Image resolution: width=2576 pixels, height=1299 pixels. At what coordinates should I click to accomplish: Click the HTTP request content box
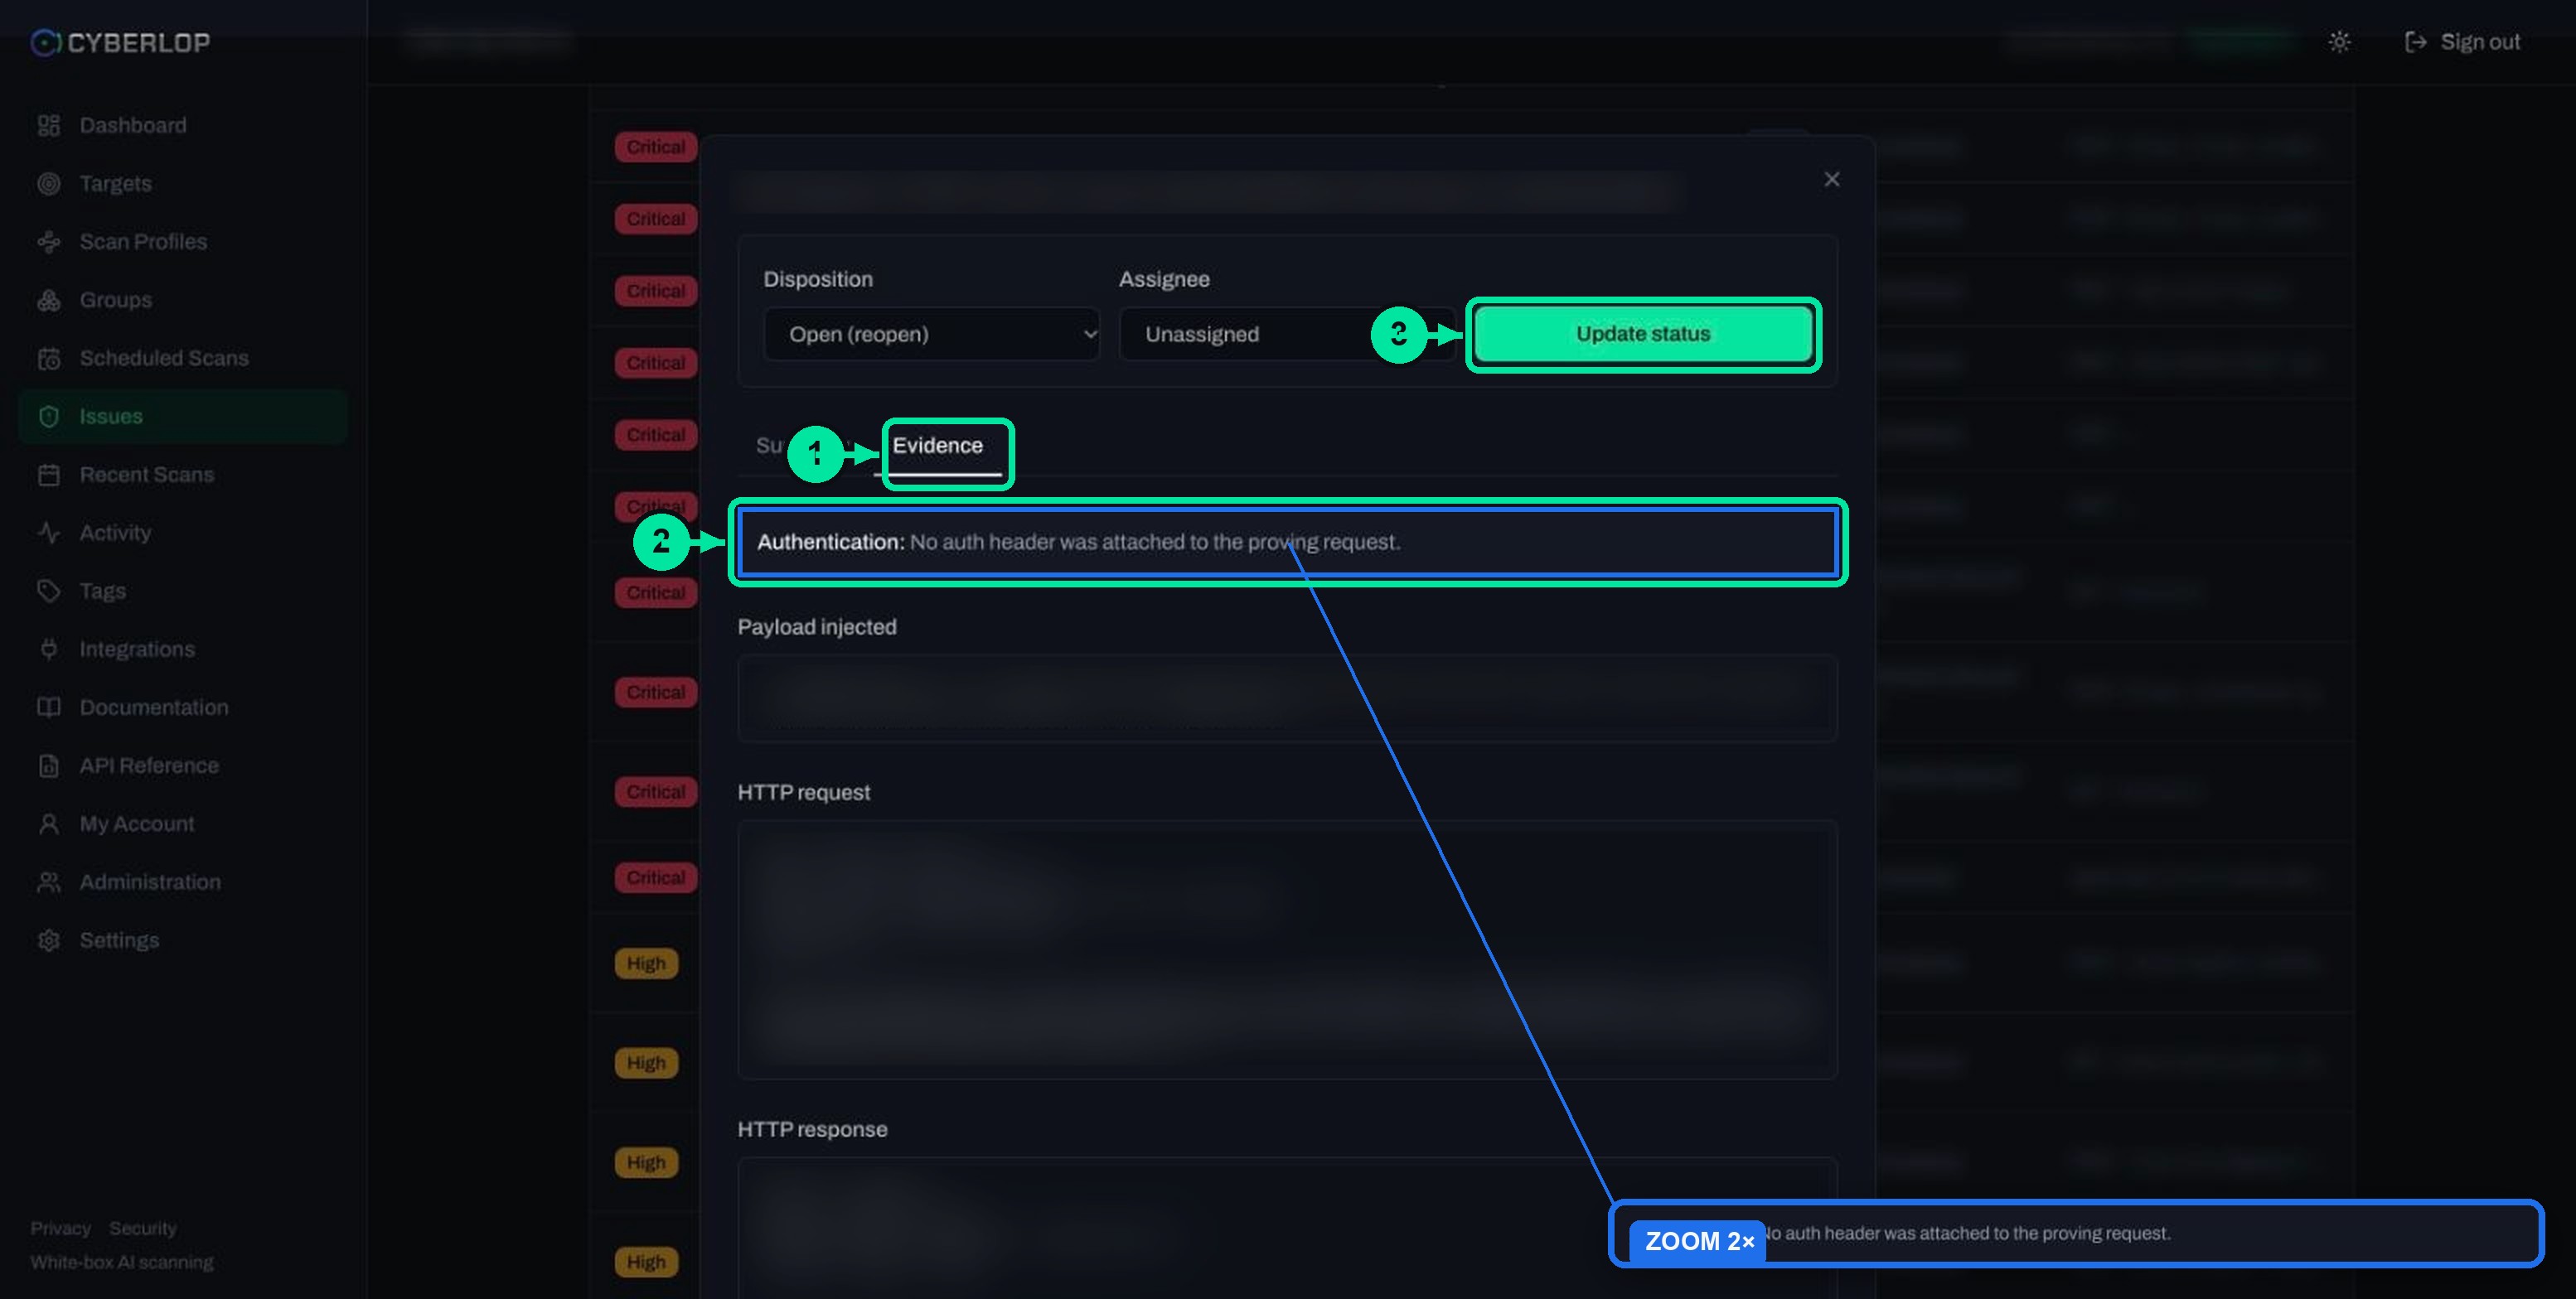[x=1287, y=949]
